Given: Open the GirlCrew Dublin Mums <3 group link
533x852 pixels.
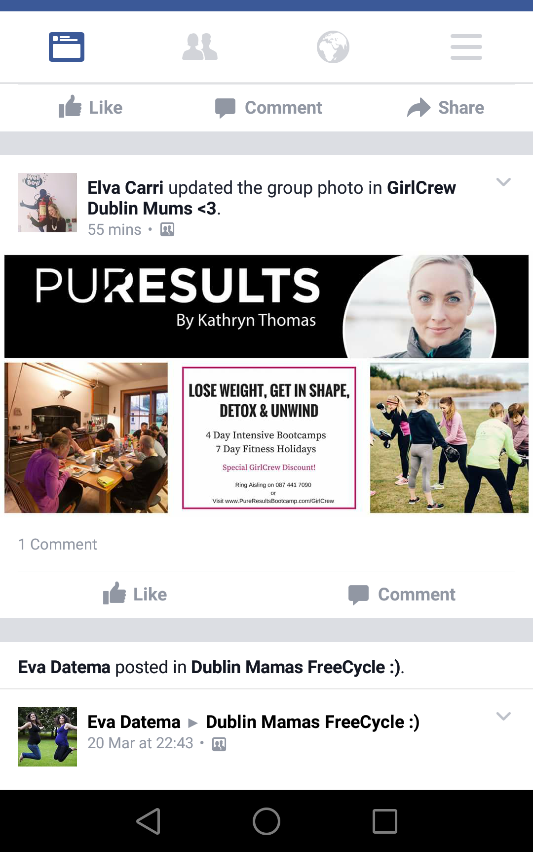Looking at the screenshot, I should click(271, 198).
